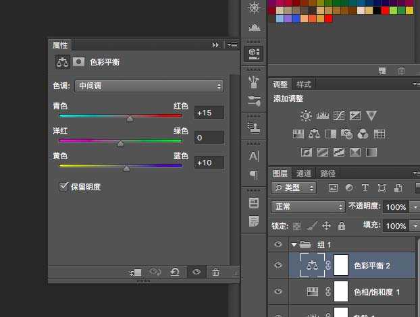This screenshot has width=420, height=317.
Task: Click the Vibrance triangle adjustment icon
Action: (371, 116)
